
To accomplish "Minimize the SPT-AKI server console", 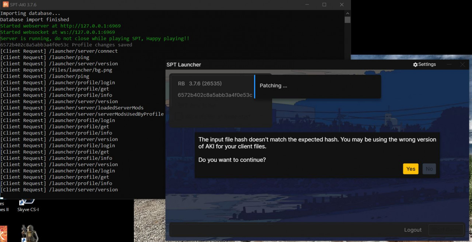I will [307, 5].
